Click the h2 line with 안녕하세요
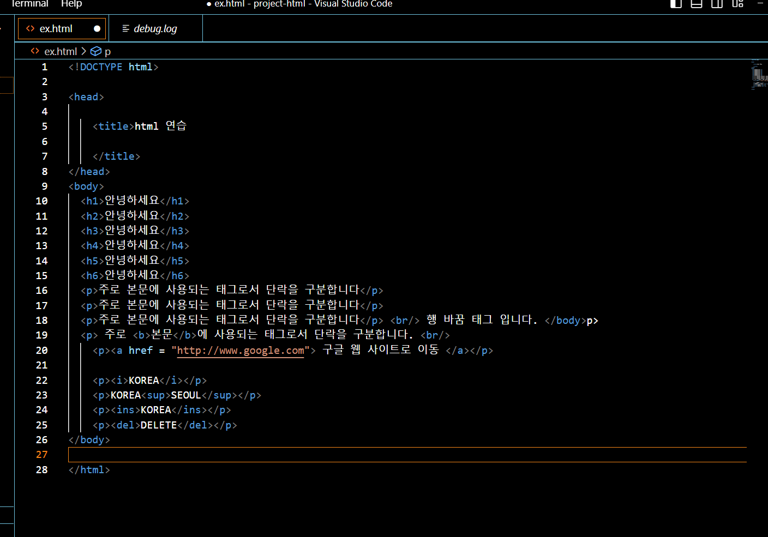Image resolution: width=768 pixels, height=537 pixels. pos(135,216)
